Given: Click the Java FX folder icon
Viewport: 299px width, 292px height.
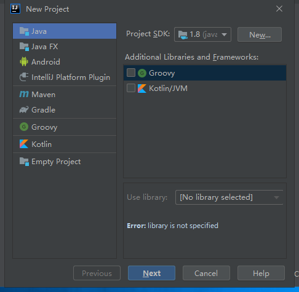Looking at the screenshot, I should pos(24,47).
